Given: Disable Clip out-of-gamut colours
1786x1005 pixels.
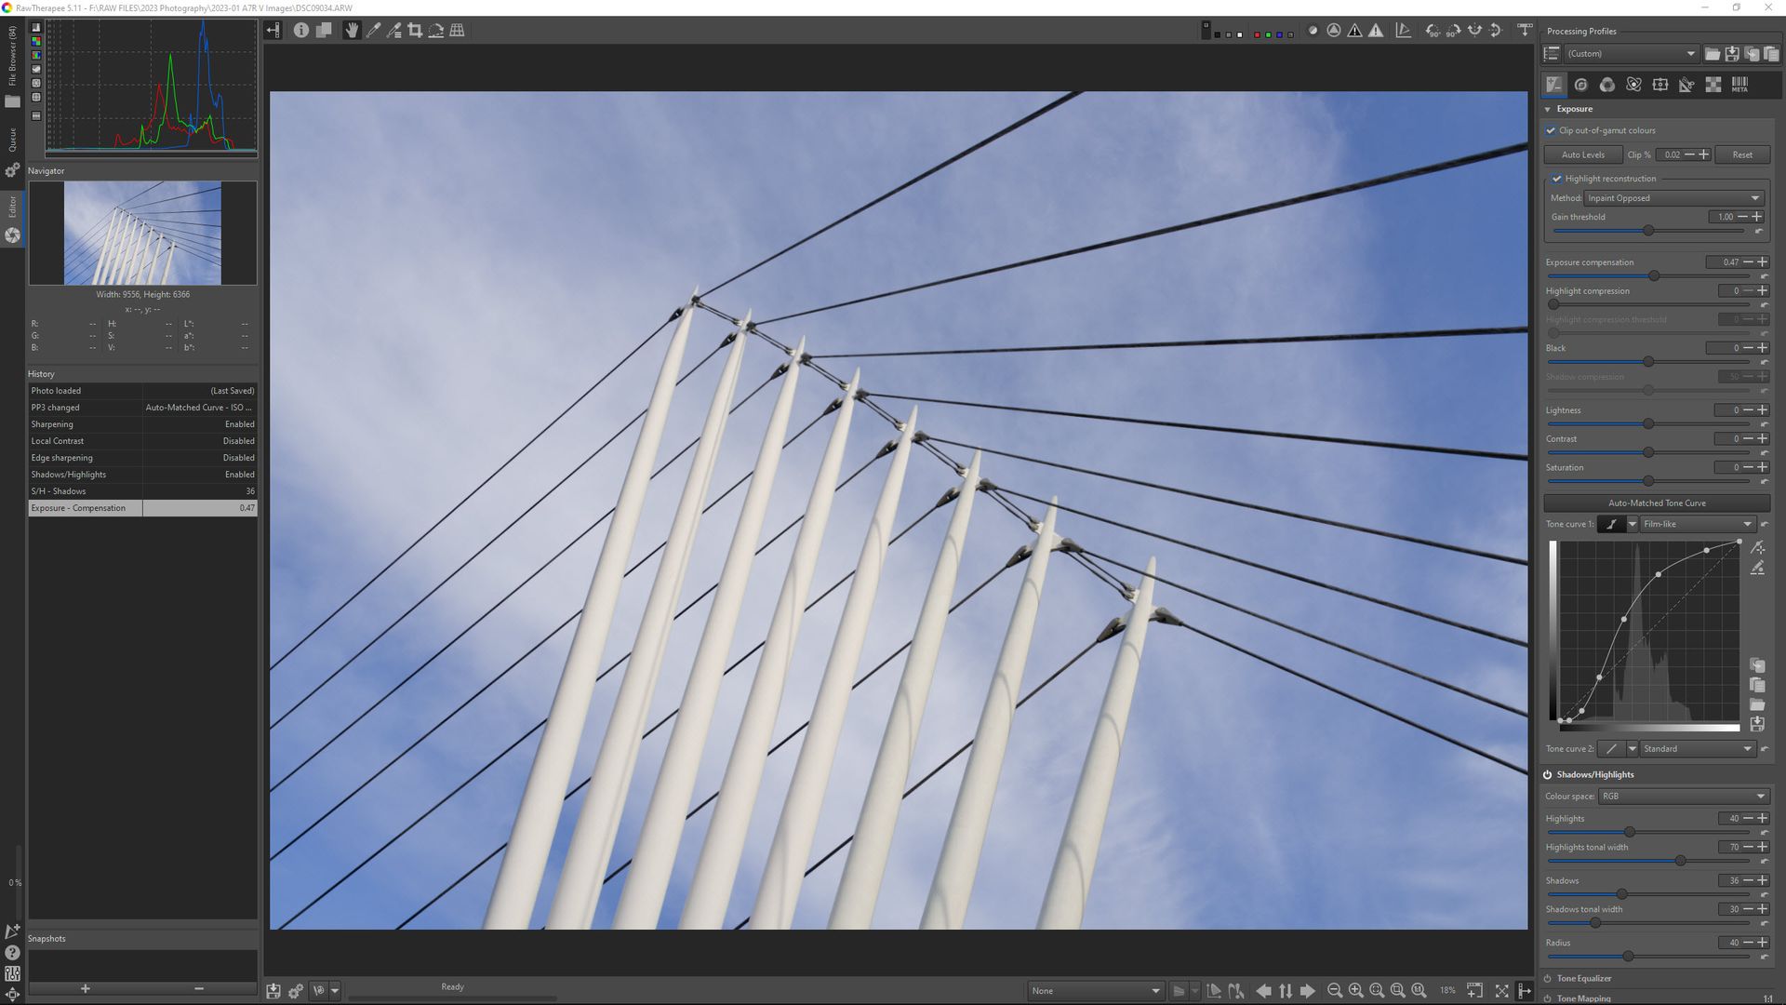Looking at the screenshot, I should point(1551,130).
